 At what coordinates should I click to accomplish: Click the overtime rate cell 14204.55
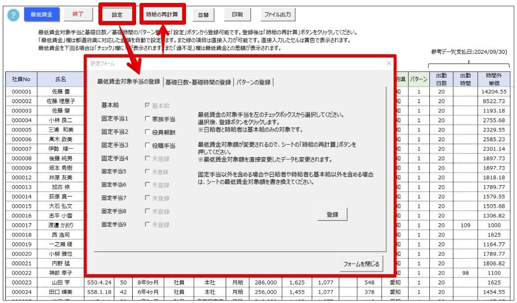pyautogui.click(x=494, y=91)
